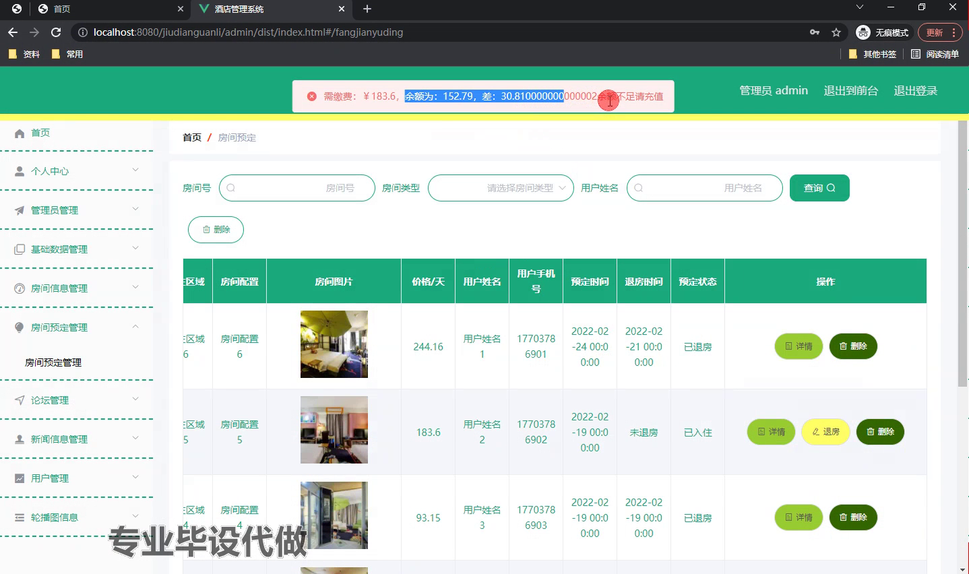Click the site info icon by the URL
Viewport: 969px width, 574px height.
tap(82, 32)
